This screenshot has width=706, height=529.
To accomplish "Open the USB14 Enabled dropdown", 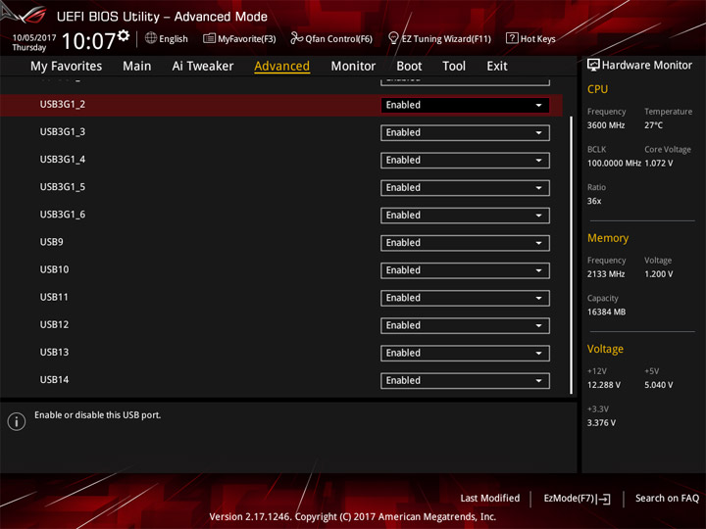I will point(465,380).
